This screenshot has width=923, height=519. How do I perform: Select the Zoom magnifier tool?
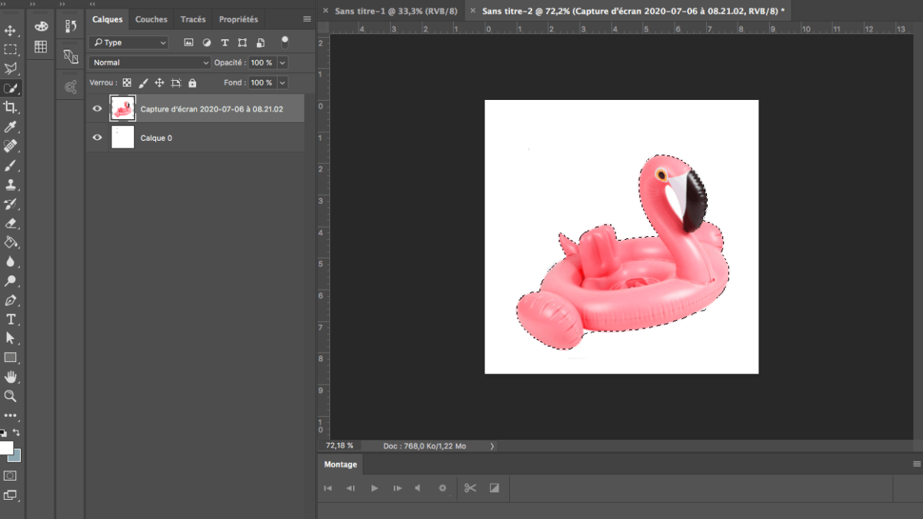pos(11,396)
